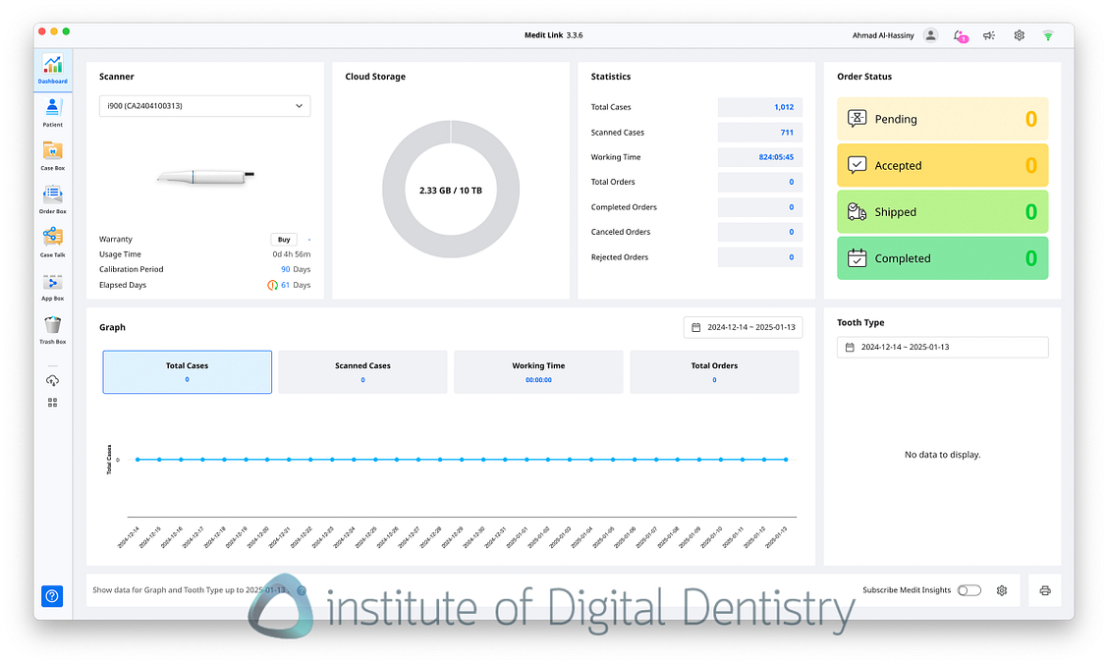Open the Tooth Type date range picker
The height and width of the screenshot is (664, 1108).
pos(942,347)
